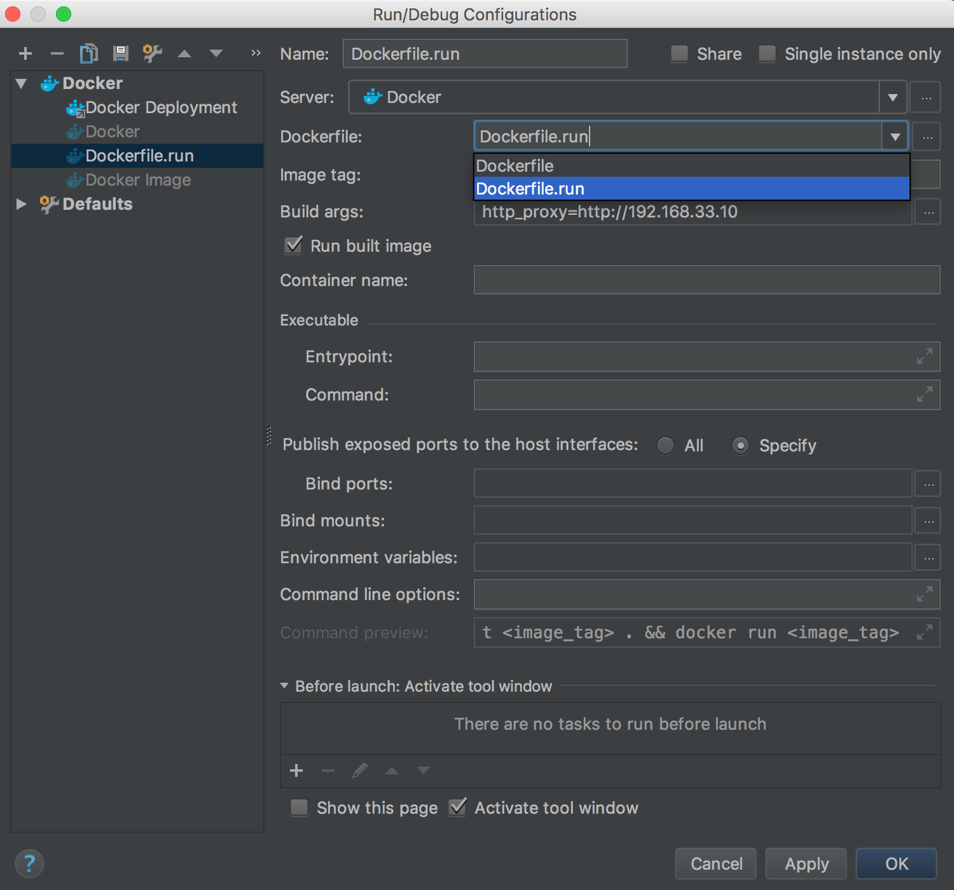Browse servers with ellipsis next to Server
The width and height of the screenshot is (954, 890).
926,97
